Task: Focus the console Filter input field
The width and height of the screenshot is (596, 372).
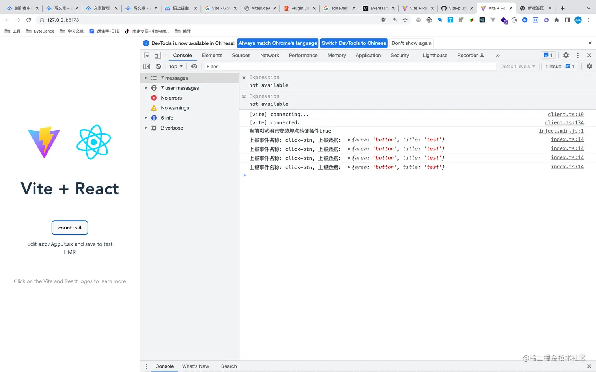Action: point(350,67)
